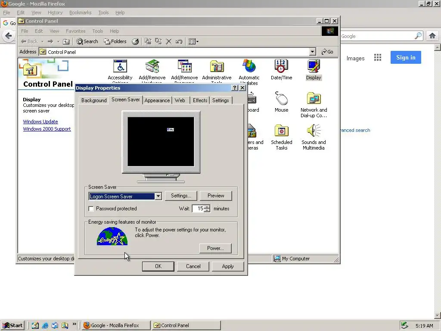Click the Up folder toolbar icon
Image resolution: width=441 pixels, height=331 pixels.
pyautogui.click(x=66, y=41)
